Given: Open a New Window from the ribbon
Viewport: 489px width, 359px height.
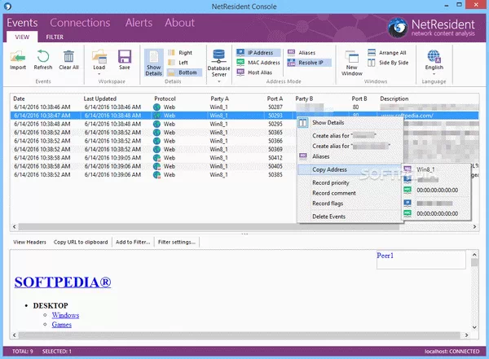Looking at the screenshot, I should click(353, 61).
